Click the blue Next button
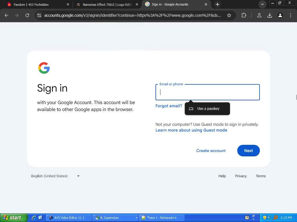Viewport: 297px width, 222px height. pos(249,151)
